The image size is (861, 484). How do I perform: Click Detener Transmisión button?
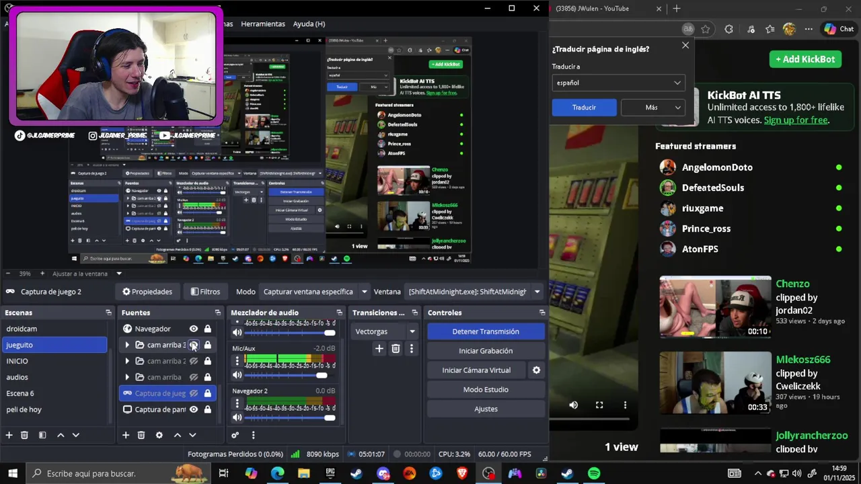click(x=486, y=331)
